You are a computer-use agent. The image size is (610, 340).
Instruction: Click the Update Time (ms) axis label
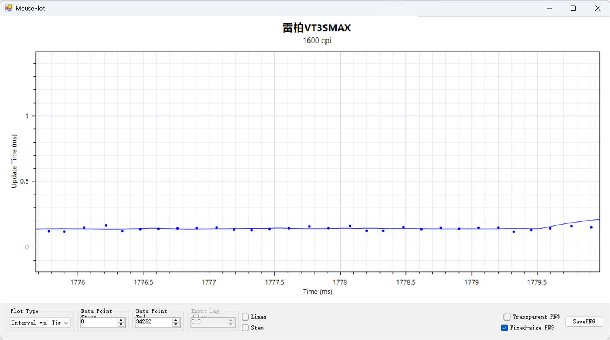pyautogui.click(x=14, y=161)
